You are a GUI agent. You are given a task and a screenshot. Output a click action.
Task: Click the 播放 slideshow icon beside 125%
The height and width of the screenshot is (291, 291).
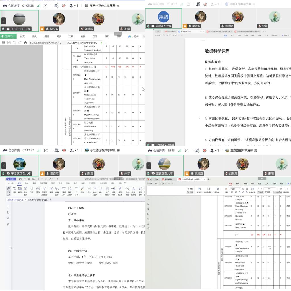226,190
